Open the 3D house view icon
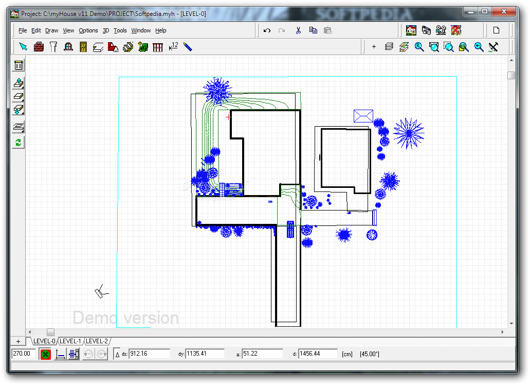 click(411, 30)
